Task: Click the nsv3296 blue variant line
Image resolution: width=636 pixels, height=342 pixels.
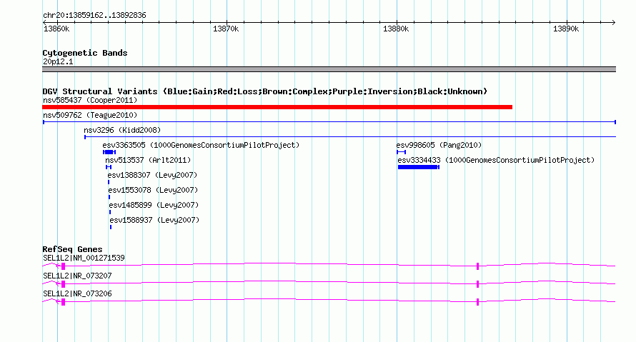Action: (x=350, y=137)
